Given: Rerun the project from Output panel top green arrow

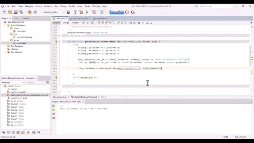Looking at the screenshot, I should click(54, 106).
